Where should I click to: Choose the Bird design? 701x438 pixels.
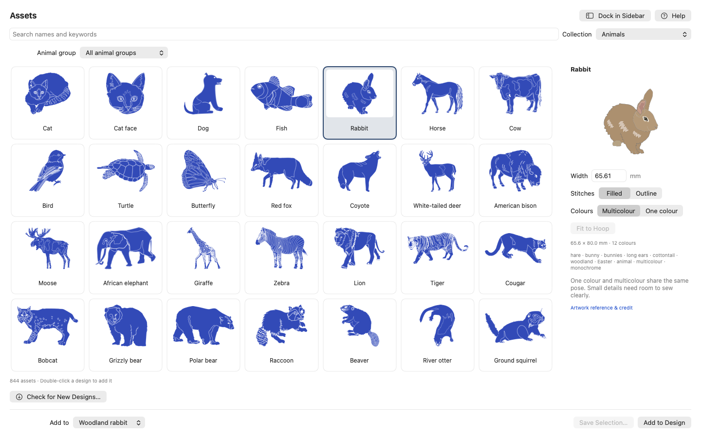pyautogui.click(x=48, y=180)
